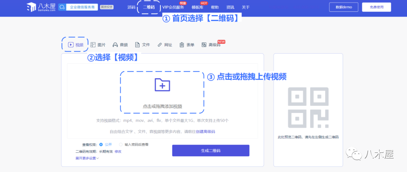Click the video play icon tab
The width and height of the screenshot is (407, 172).
coord(70,45)
